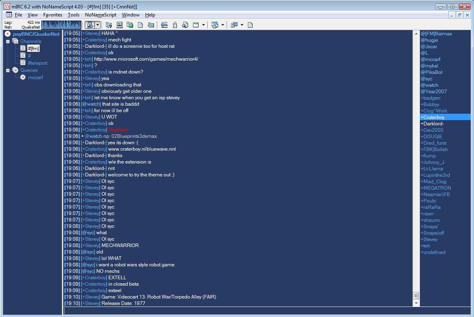The height and width of the screenshot is (317, 474).
Task: Open the window layout icon dropdown arrow
Action: [203, 25]
